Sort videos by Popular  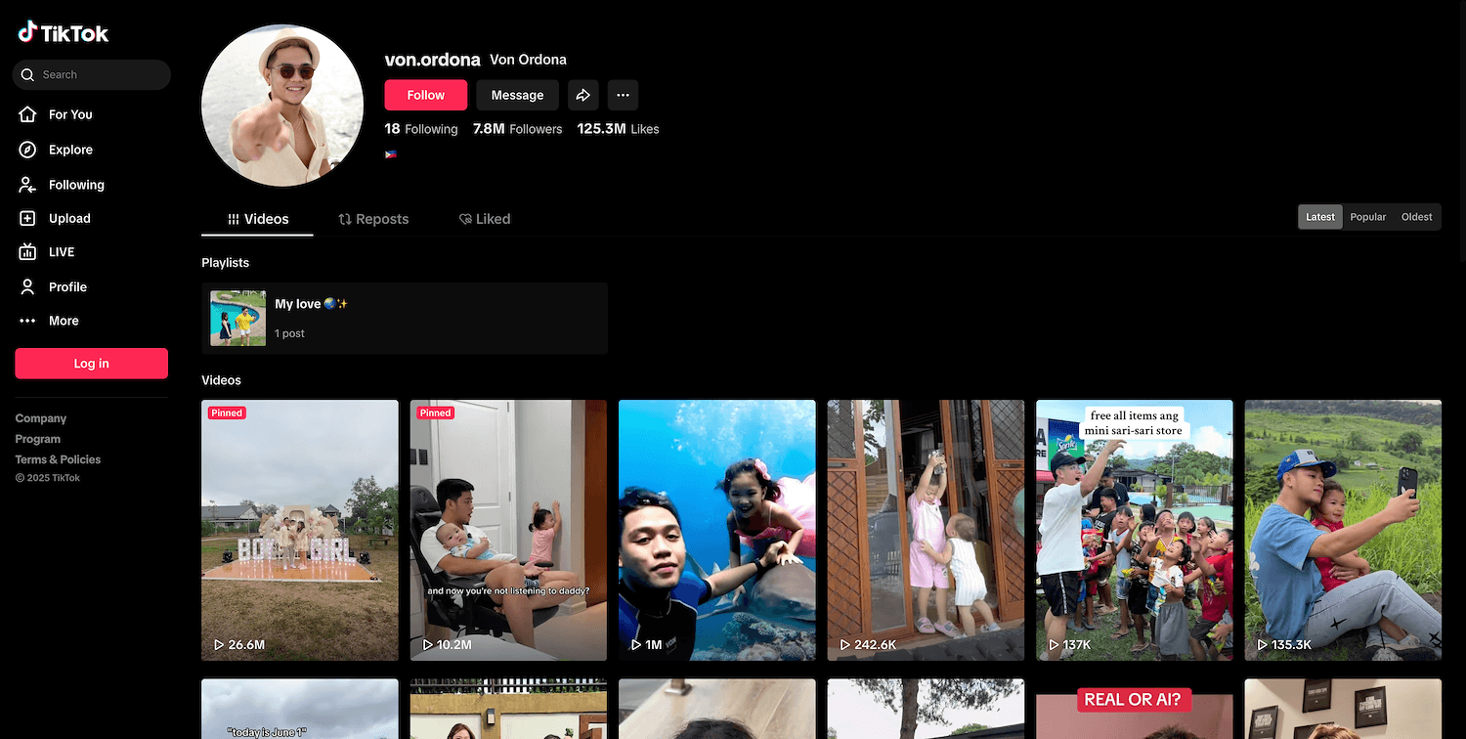pos(1367,217)
